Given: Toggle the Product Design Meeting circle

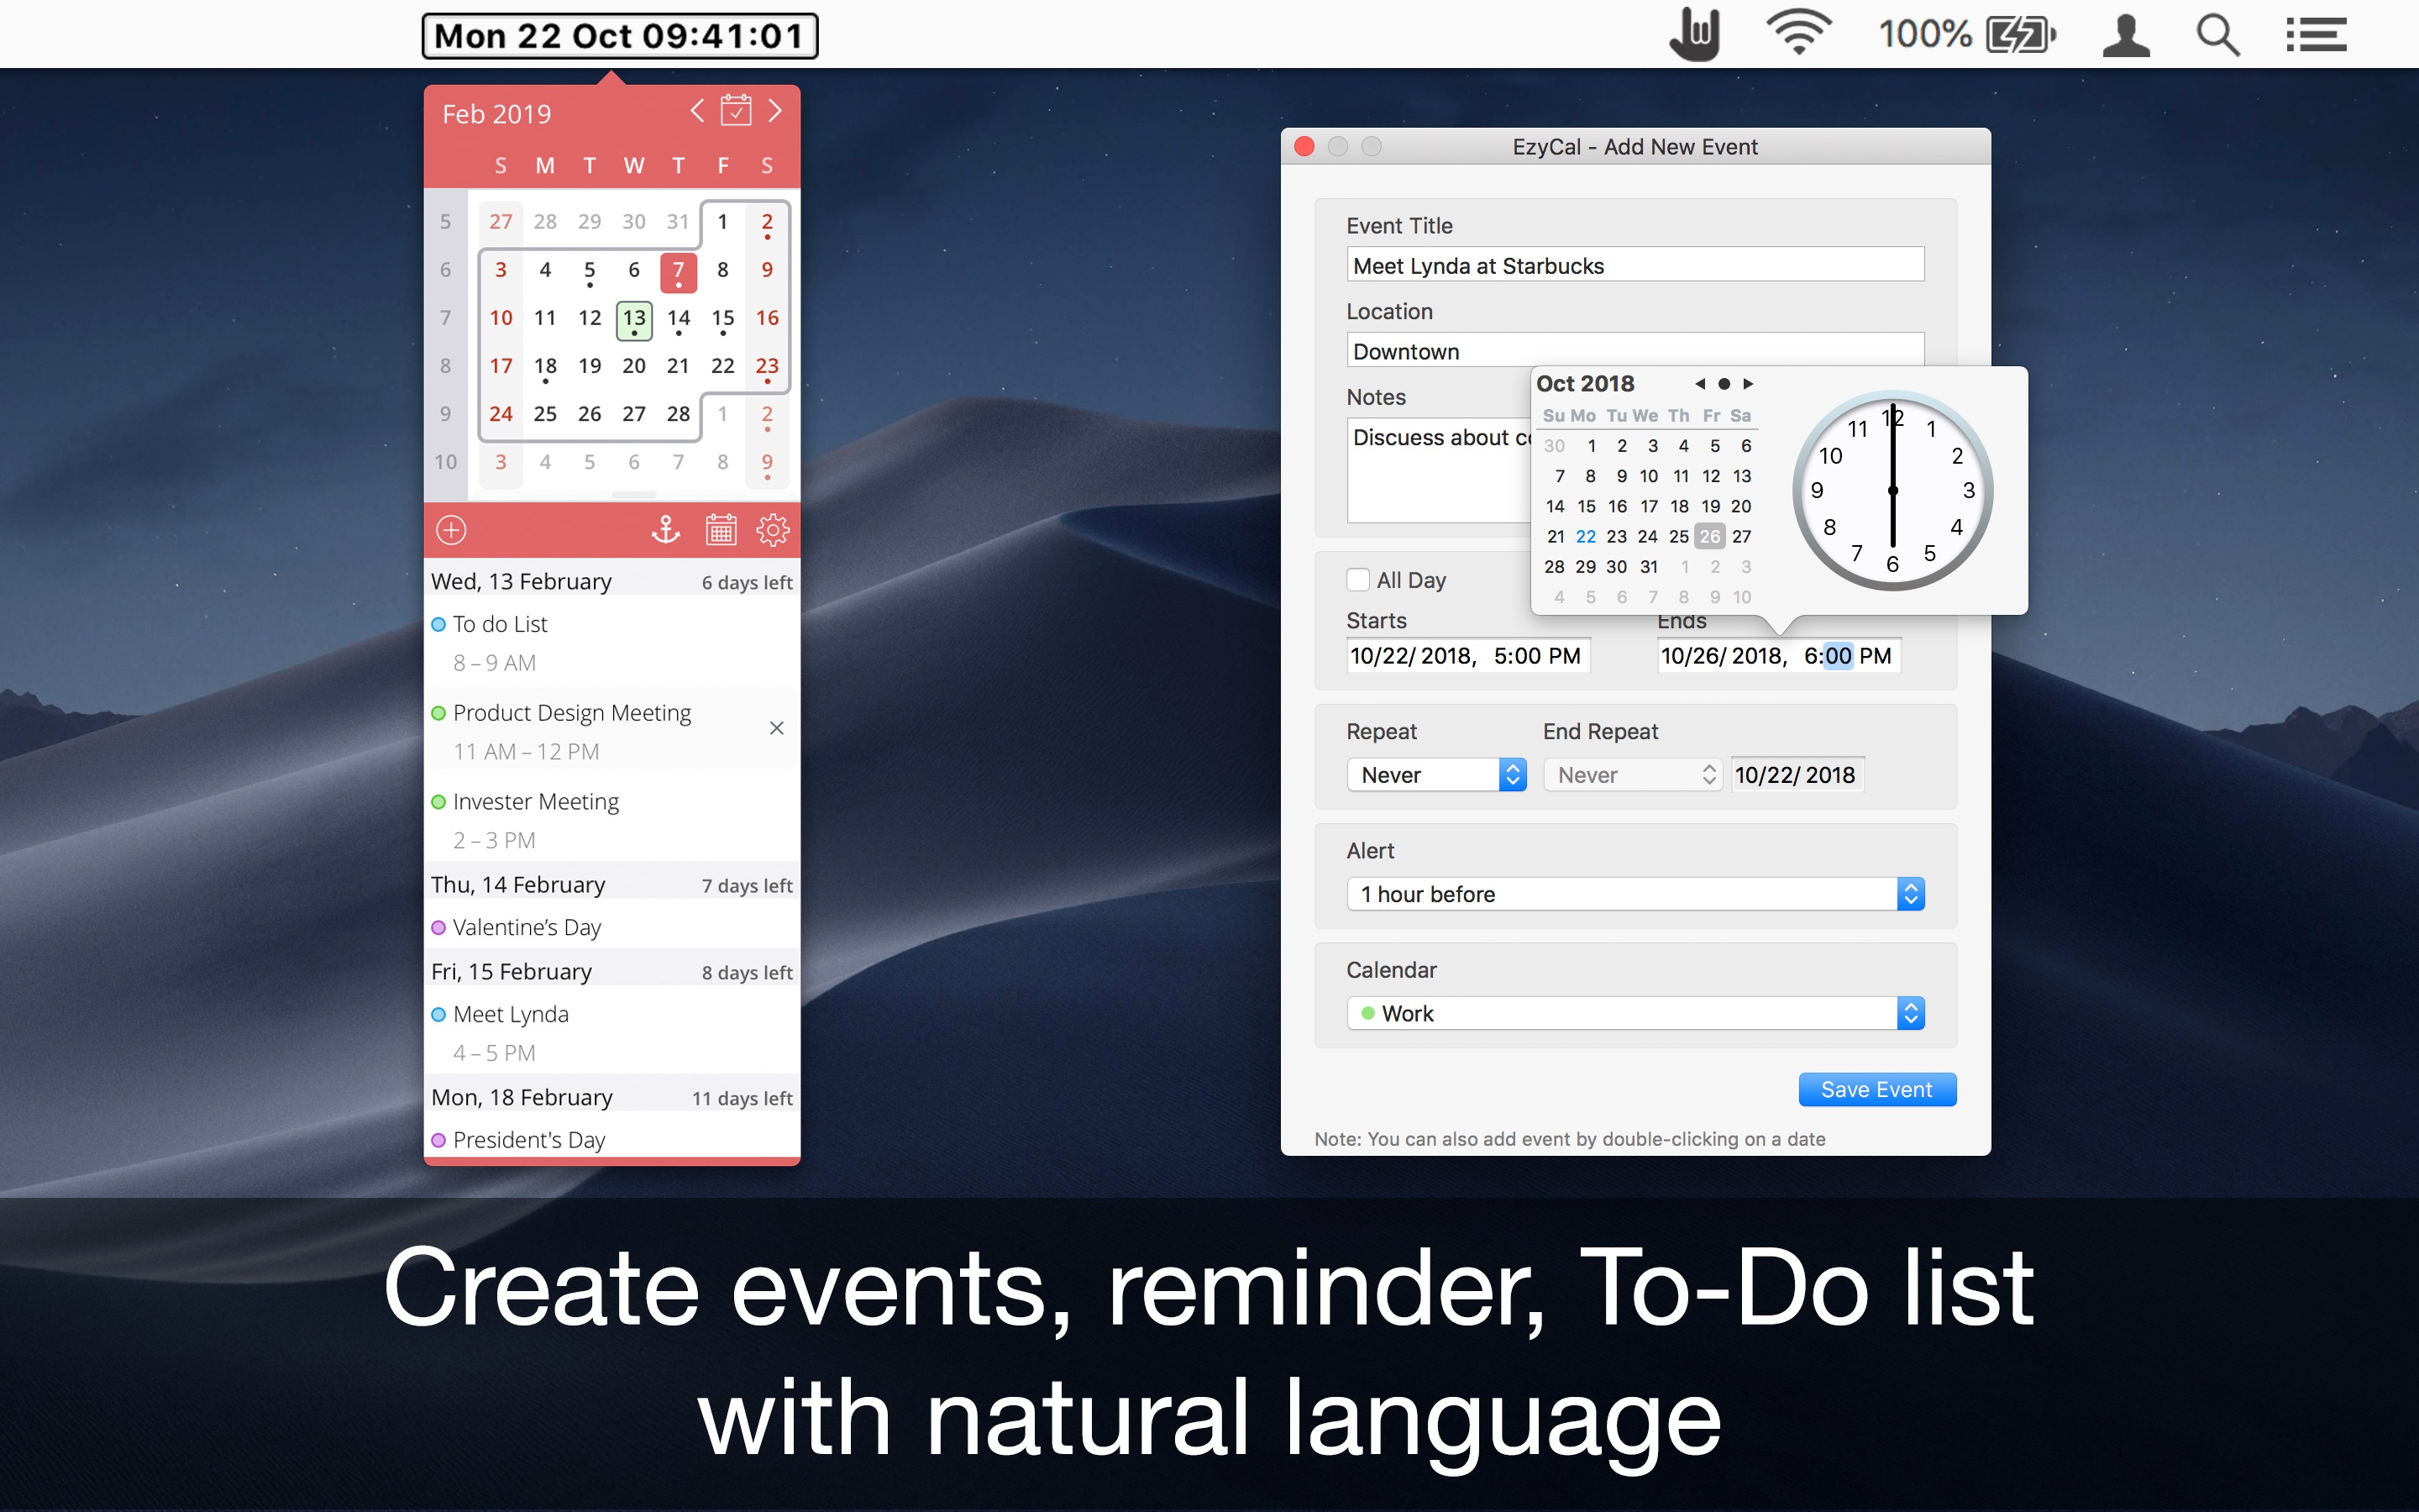Looking at the screenshot, I should [x=438, y=713].
